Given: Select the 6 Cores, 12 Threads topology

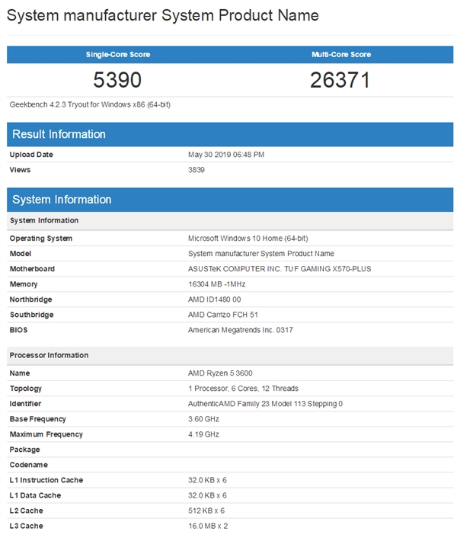Looking at the screenshot, I should 243,389.
